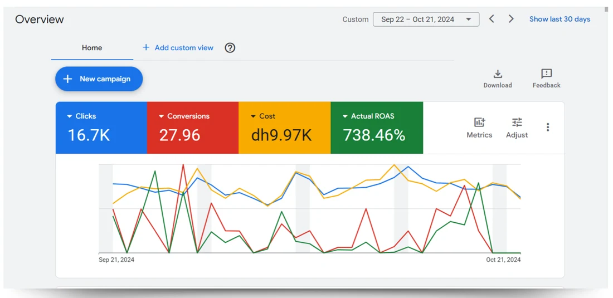Click the 27.96 conversions value

[179, 135]
